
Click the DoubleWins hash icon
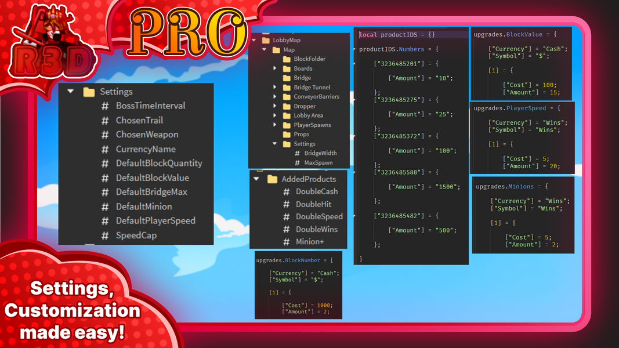click(x=287, y=229)
